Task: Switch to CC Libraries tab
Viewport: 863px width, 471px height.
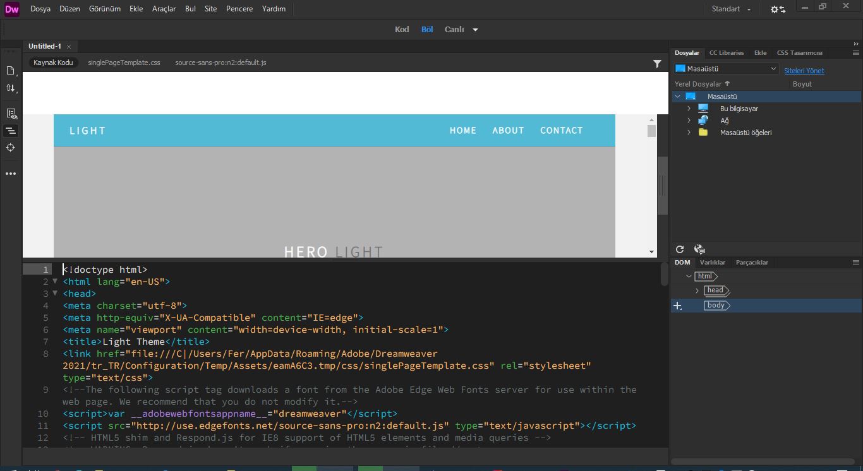Action: tap(727, 53)
